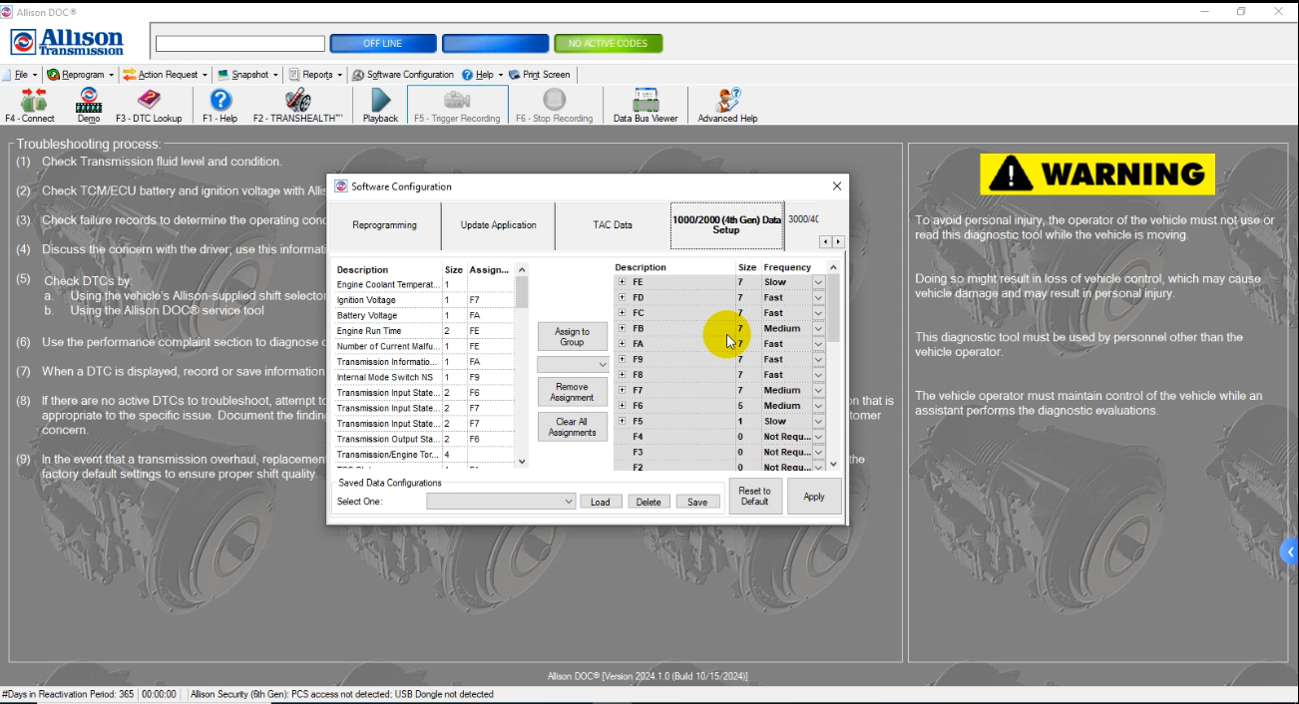The width and height of the screenshot is (1299, 704).
Task: Click the Apply button
Action: [x=814, y=496]
